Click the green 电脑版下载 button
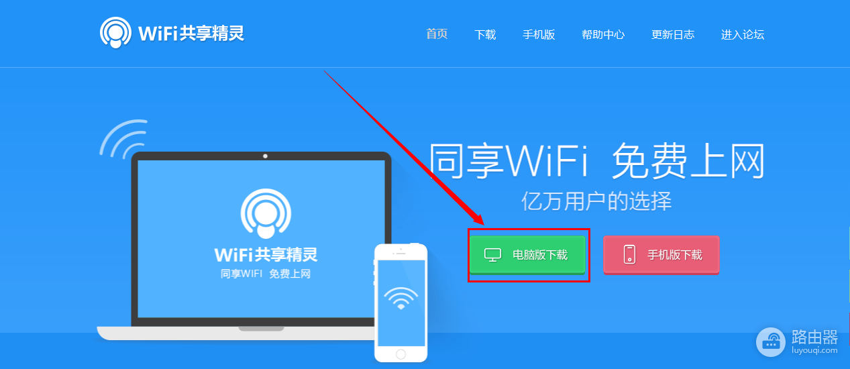 527,255
